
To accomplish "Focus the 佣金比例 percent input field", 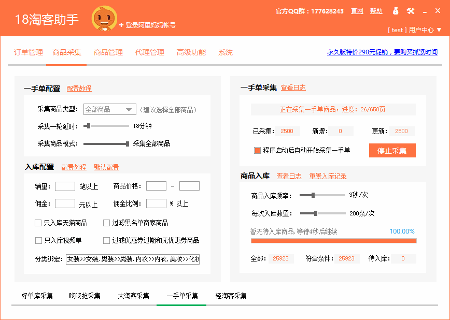I will pos(156,203).
